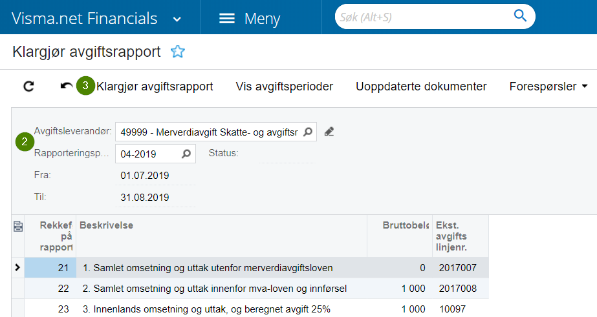Image resolution: width=597 pixels, height=317 pixels.
Task: Open the Meny hamburger menu
Action: point(250,18)
